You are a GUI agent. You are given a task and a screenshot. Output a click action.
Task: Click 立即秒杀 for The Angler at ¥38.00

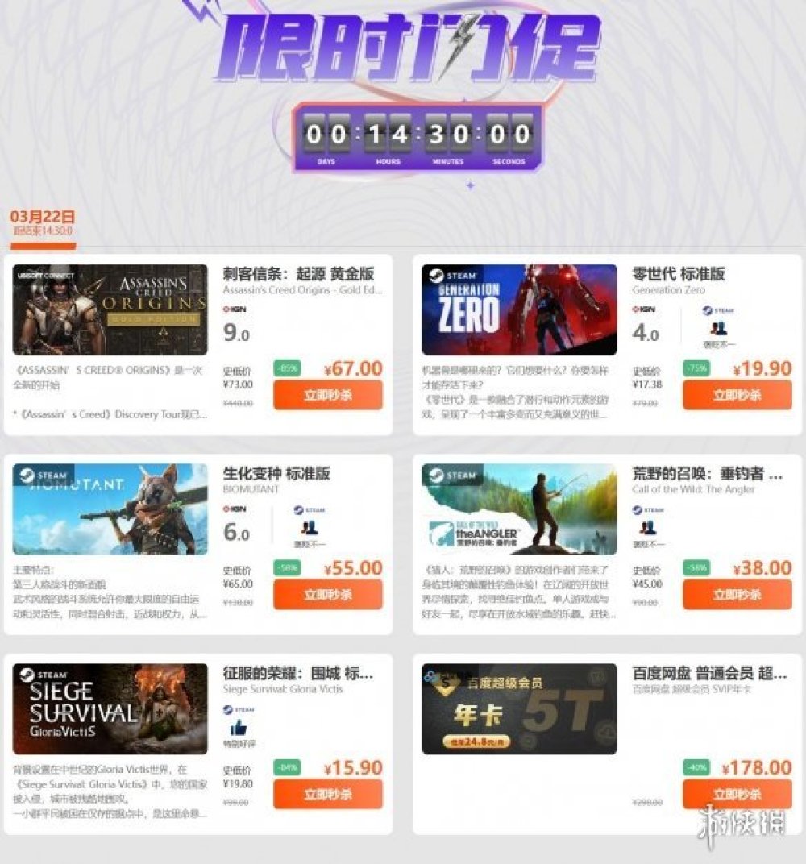coord(737,595)
